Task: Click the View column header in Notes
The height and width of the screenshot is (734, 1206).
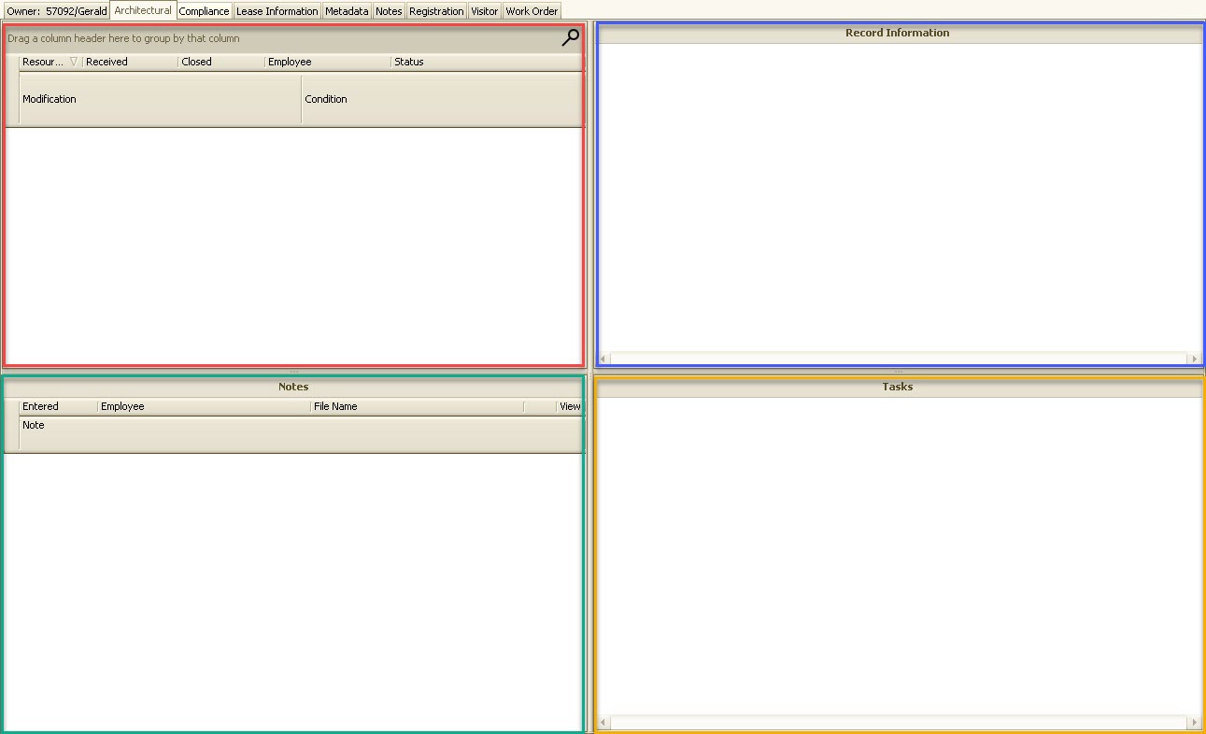Action: point(570,406)
